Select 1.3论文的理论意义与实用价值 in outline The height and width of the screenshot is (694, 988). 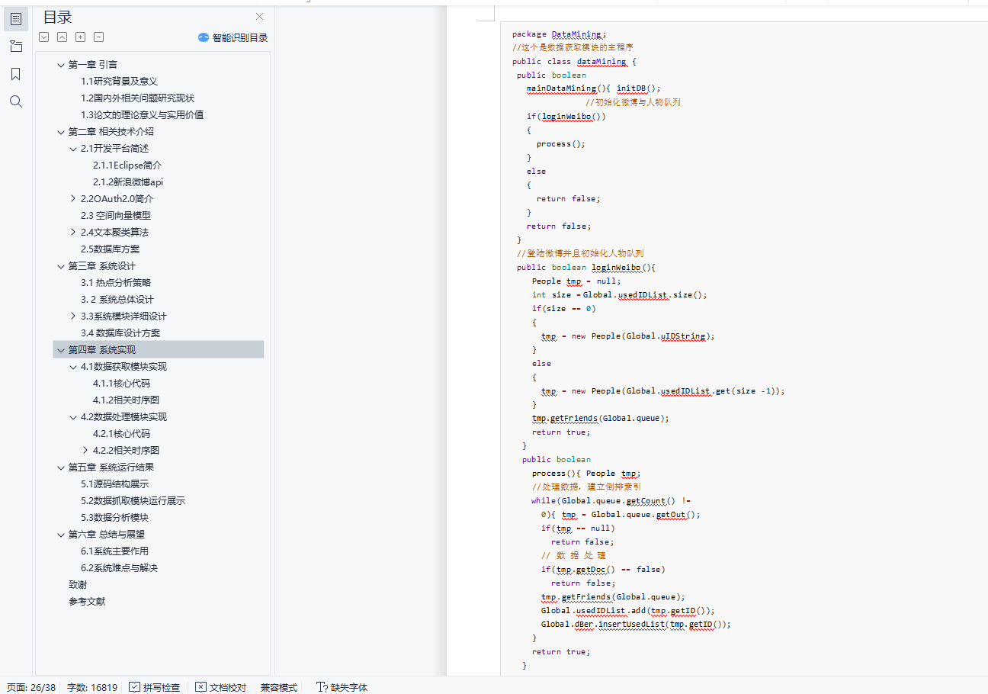143,115
